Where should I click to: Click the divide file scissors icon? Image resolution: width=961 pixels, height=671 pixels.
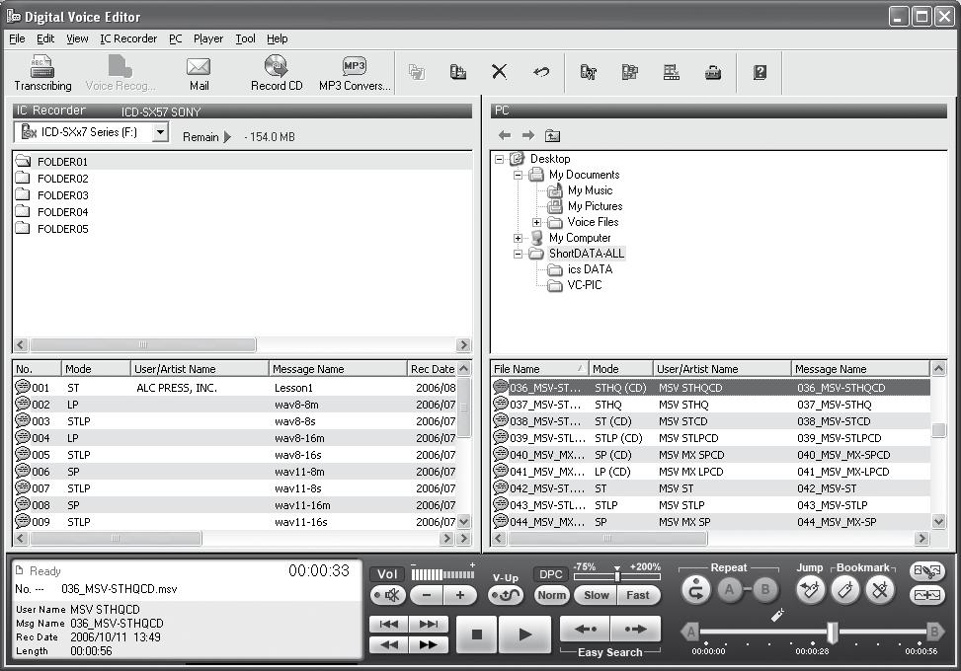click(927, 571)
